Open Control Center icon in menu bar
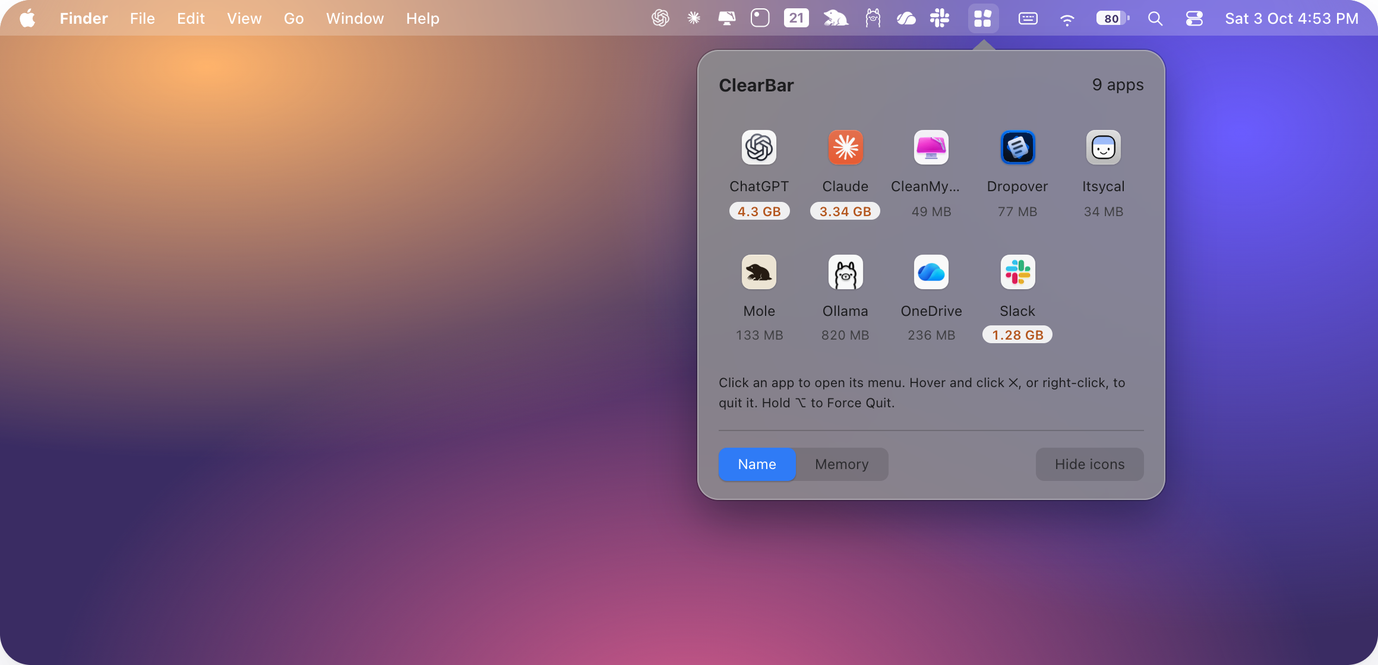 click(1194, 18)
